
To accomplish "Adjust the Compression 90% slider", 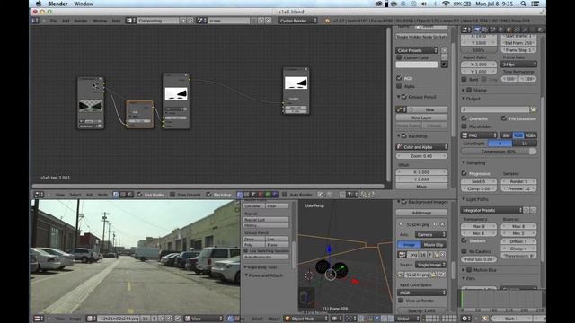I will 499,151.
